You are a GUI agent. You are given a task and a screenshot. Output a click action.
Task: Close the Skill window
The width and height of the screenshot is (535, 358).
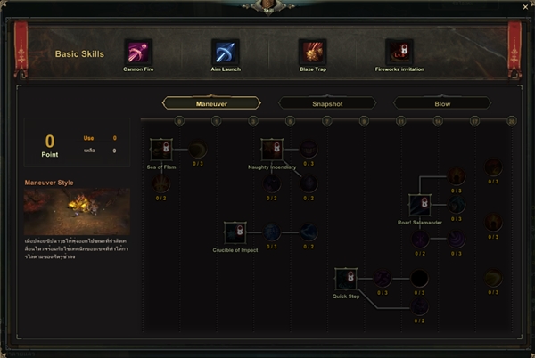click(x=525, y=6)
